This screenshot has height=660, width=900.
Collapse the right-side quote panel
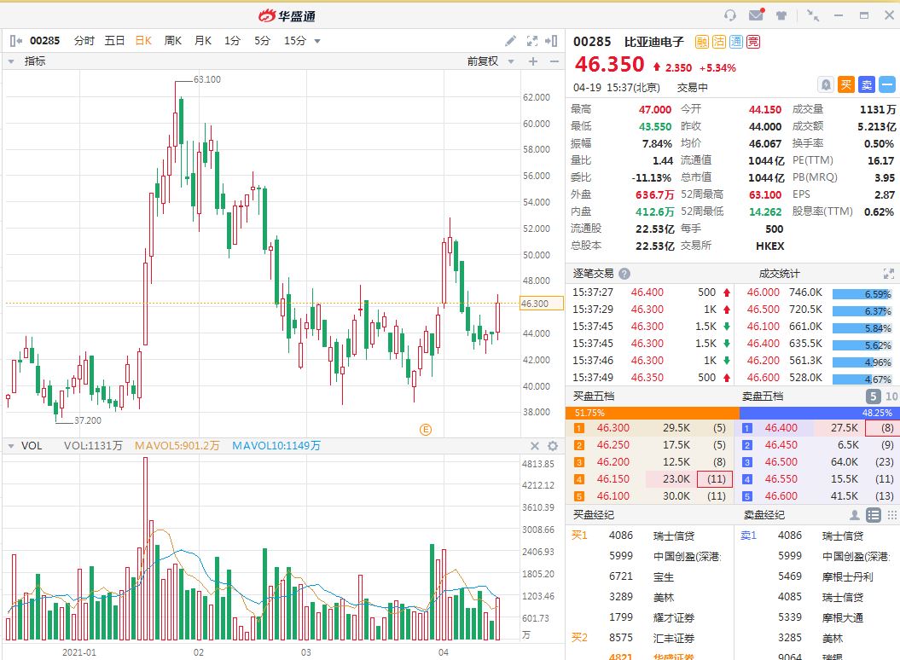(x=552, y=41)
